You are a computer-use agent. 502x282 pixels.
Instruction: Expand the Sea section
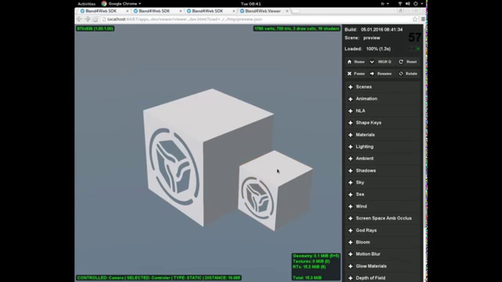pyautogui.click(x=383, y=194)
